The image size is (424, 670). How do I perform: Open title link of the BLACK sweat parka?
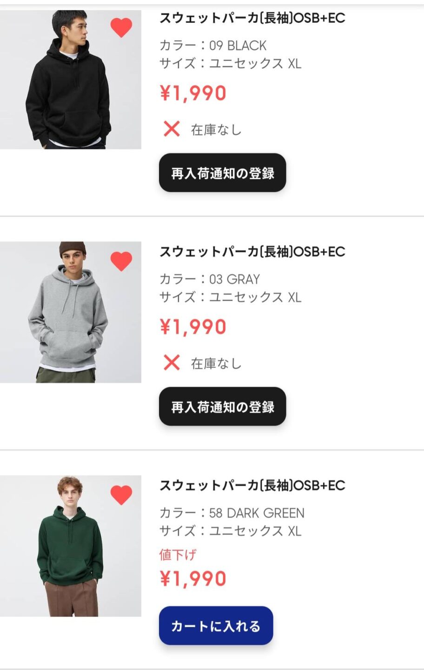(x=252, y=18)
